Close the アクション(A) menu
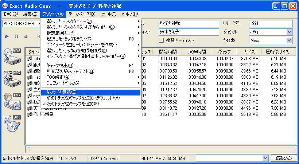 click(x=53, y=14)
